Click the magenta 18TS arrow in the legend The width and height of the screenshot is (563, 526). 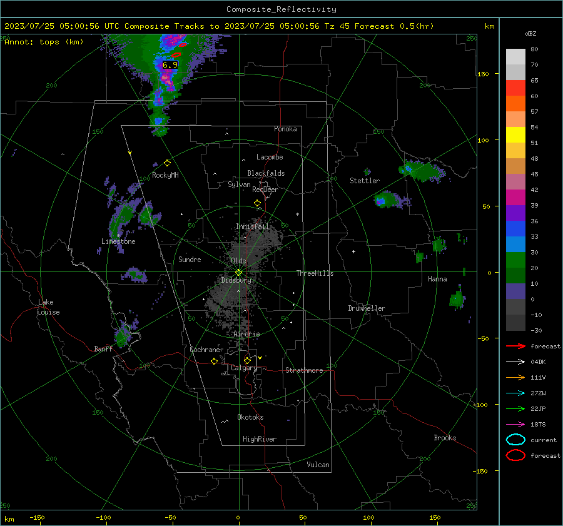515,425
